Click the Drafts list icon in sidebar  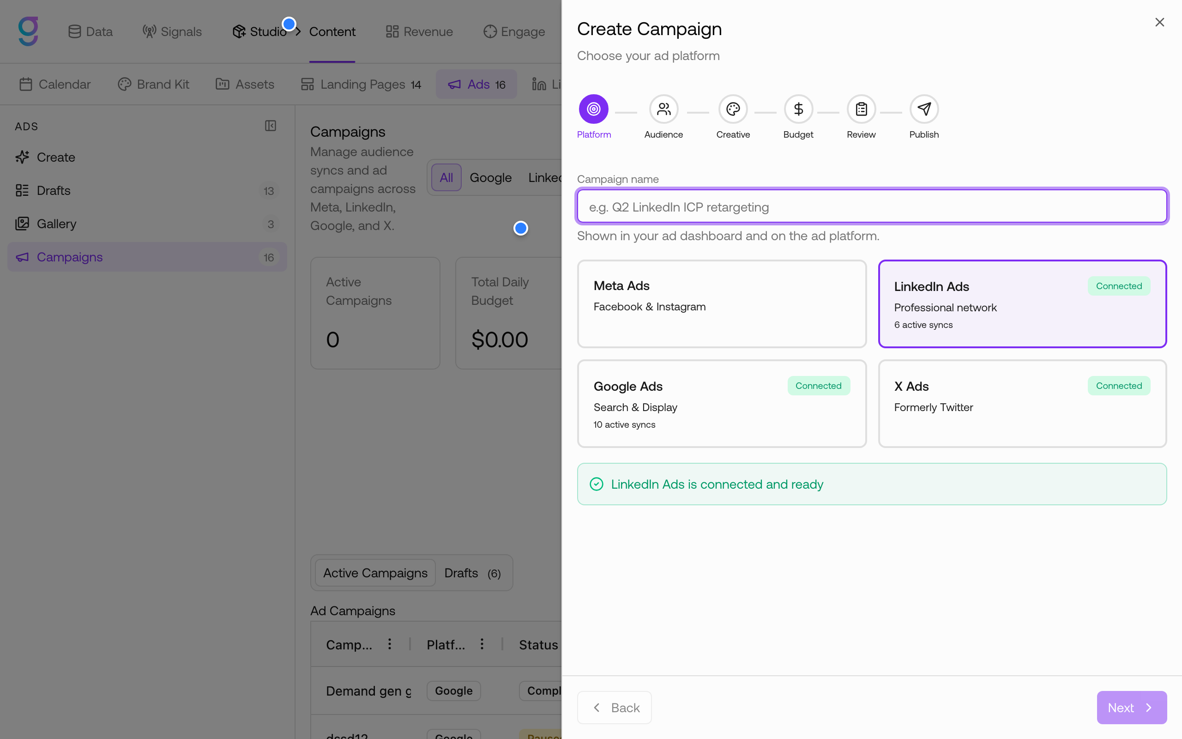pyautogui.click(x=22, y=190)
